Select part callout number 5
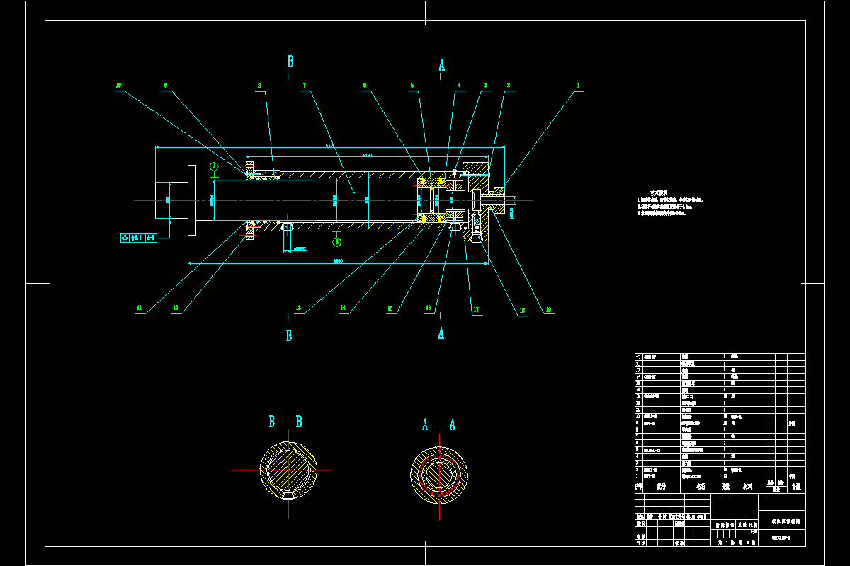The image size is (850, 566). point(412,86)
